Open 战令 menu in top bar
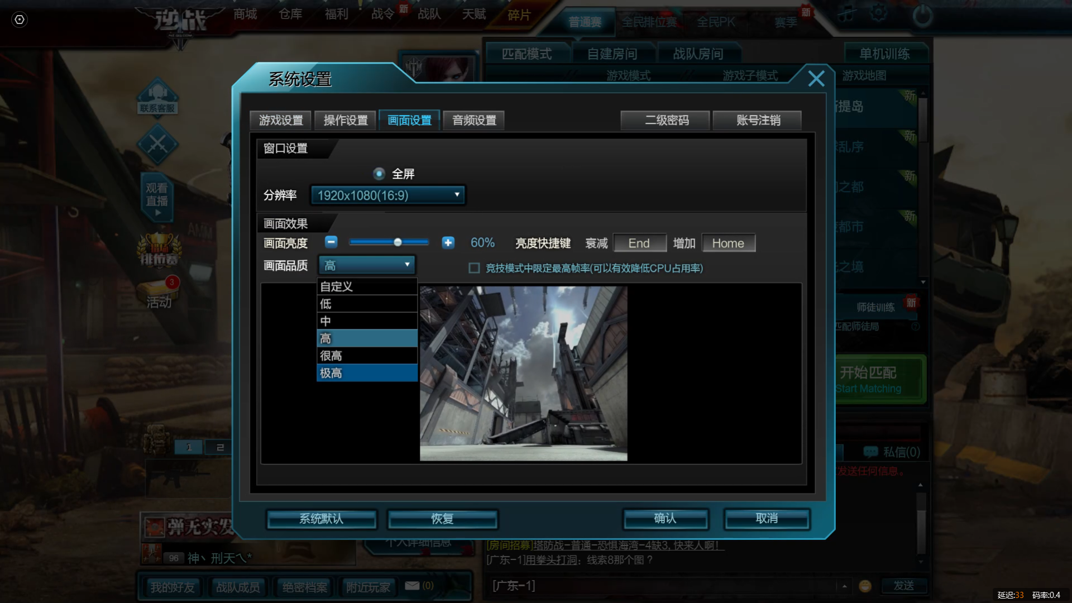Image resolution: width=1072 pixels, height=603 pixels. (x=383, y=14)
